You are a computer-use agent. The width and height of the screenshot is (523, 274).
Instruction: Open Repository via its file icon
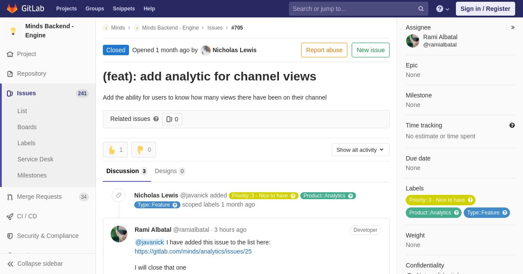pos(10,74)
